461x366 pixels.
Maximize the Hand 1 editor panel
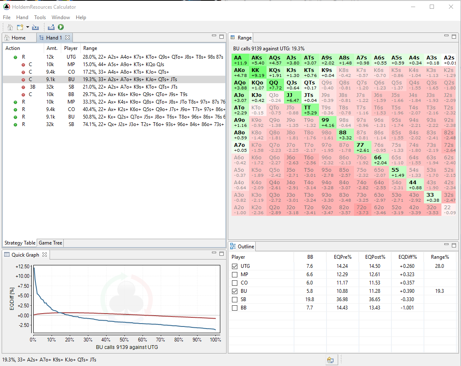222,37
